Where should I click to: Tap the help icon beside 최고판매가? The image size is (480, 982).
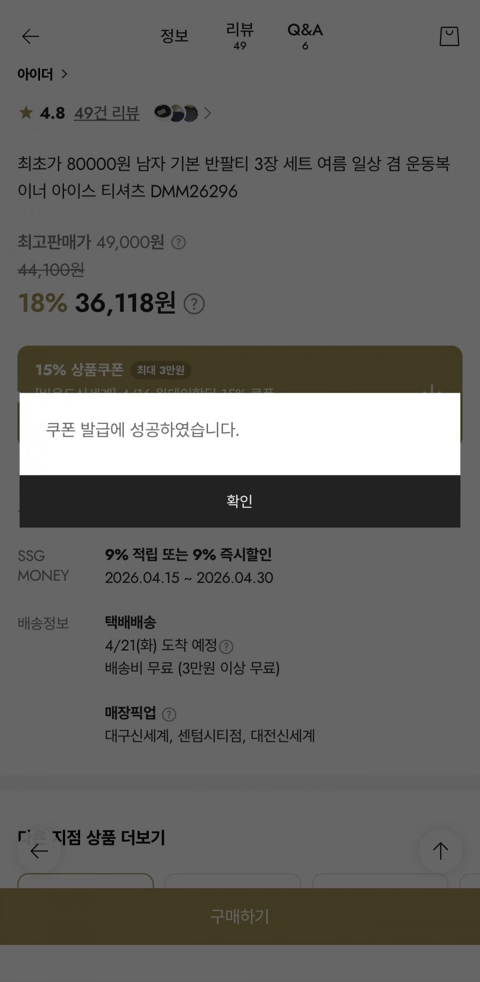point(179,243)
